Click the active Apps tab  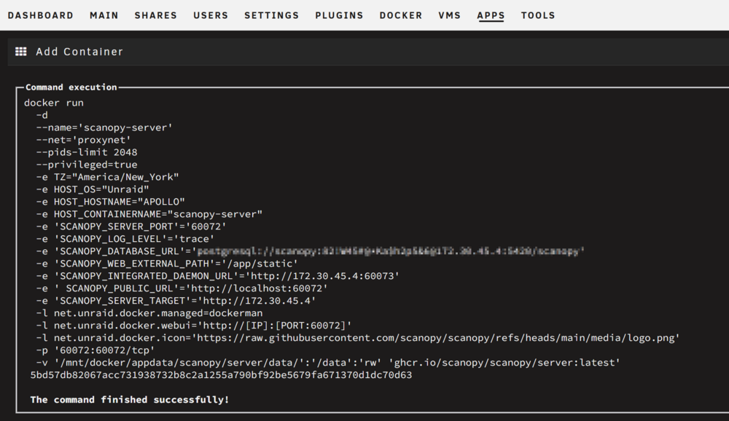click(x=491, y=15)
